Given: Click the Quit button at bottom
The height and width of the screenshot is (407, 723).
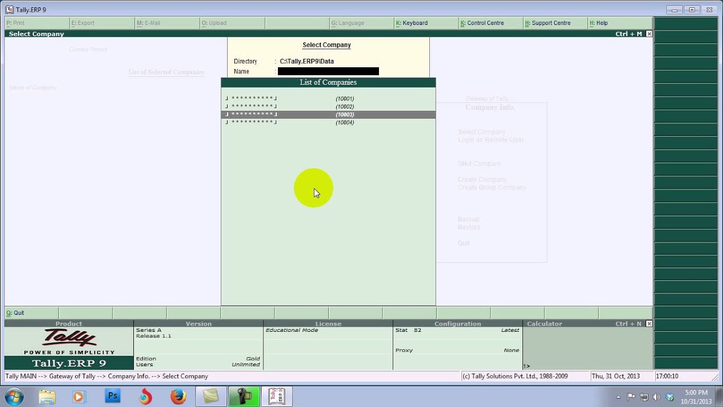Looking at the screenshot, I should (31, 313).
